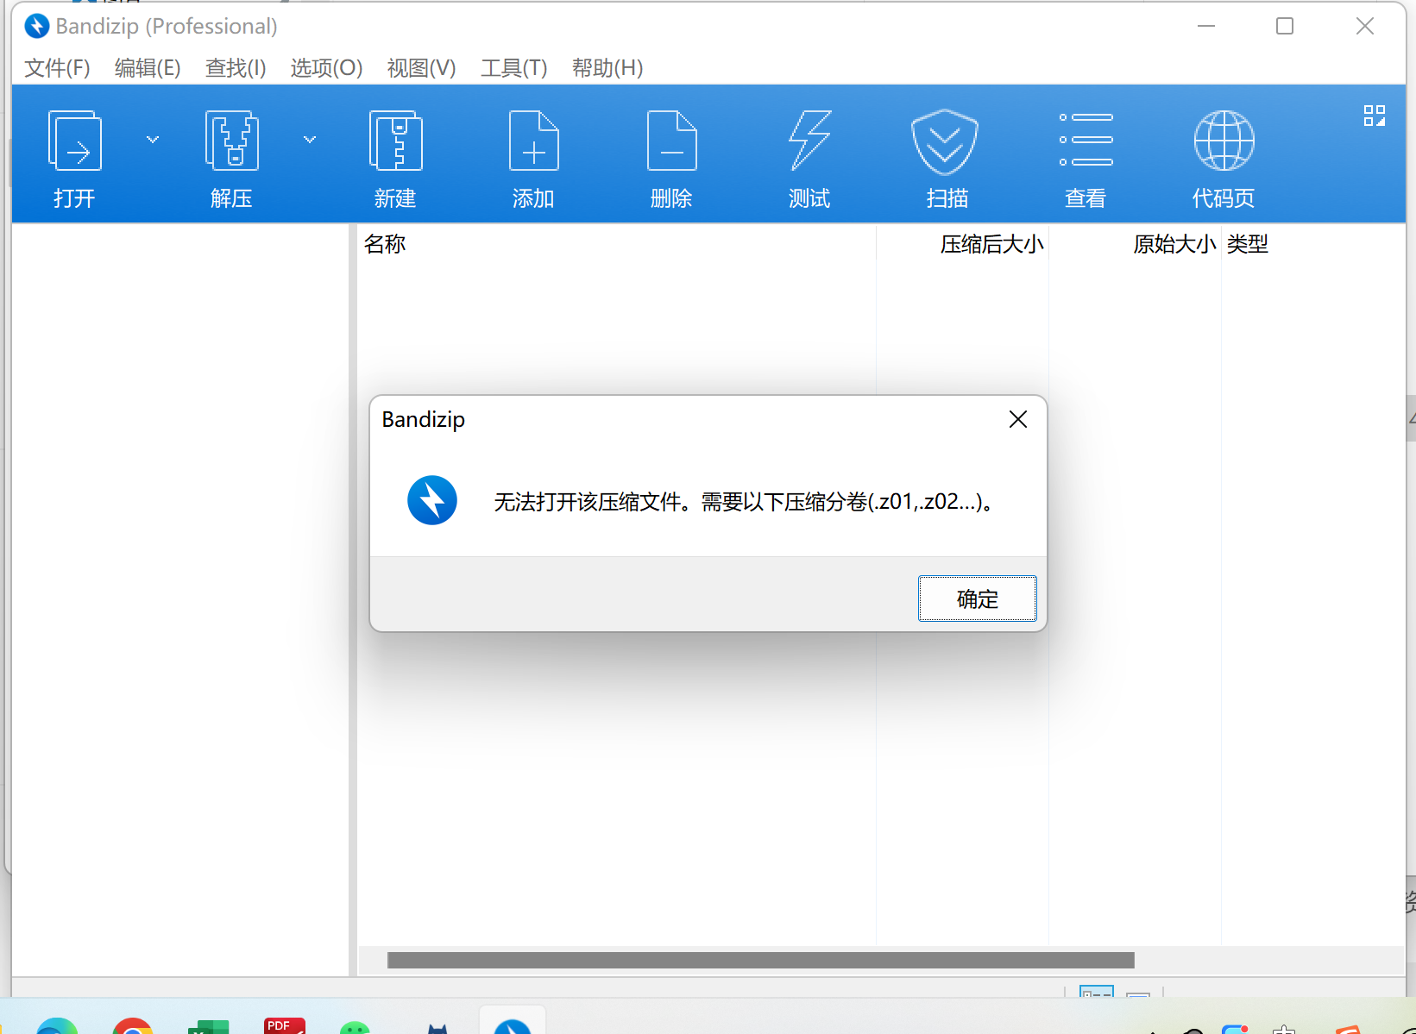Viewport: 1416px width, 1034px height.
Task: Click the 解压 (Extract) toolbar icon
Action: click(x=231, y=141)
